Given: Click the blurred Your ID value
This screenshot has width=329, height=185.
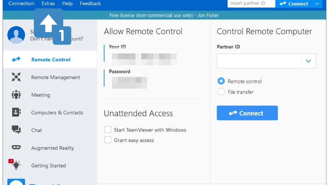Looking at the screenshot, I should [x=144, y=59].
